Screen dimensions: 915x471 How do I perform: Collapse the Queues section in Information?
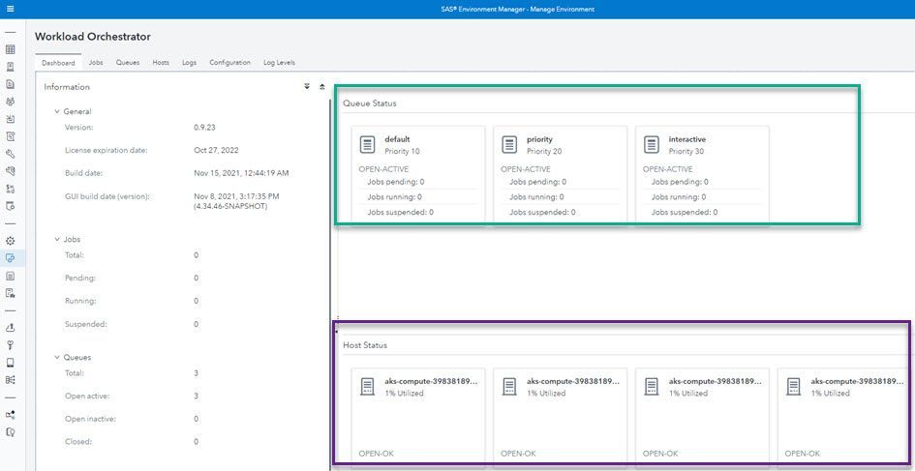pyautogui.click(x=56, y=358)
